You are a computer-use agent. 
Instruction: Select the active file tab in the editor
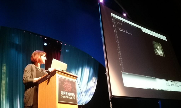[123, 22]
